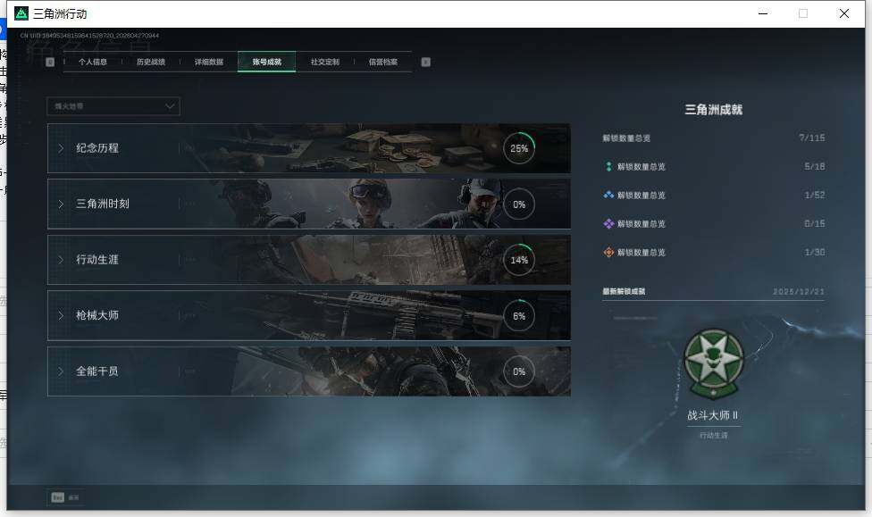The width and height of the screenshot is (872, 517).
Task: Expand the 纪念历程 row chevron
Action: coord(61,148)
